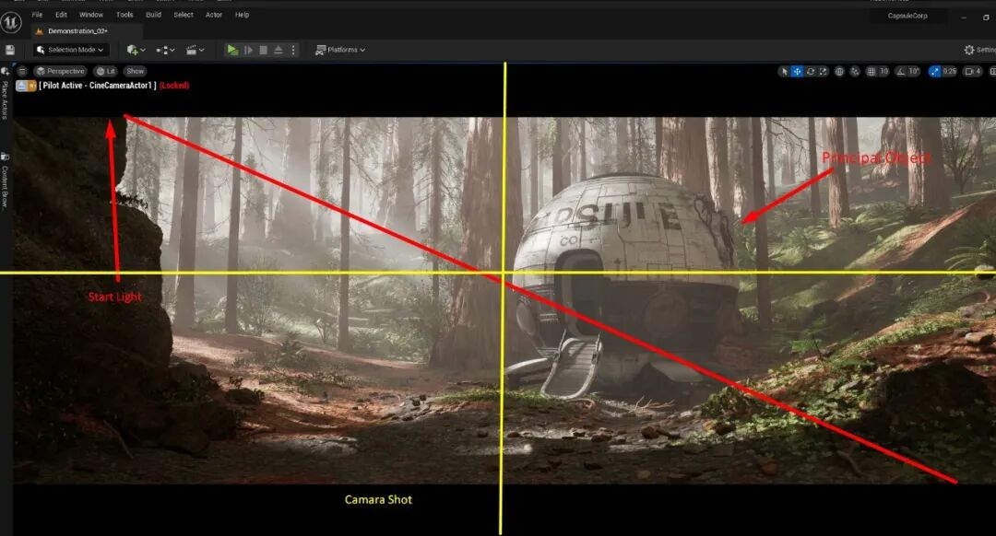
Task: Open the Build menu
Action: [154, 15]
